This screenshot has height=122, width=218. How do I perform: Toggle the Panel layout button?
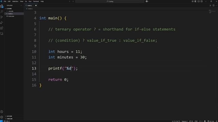pyautogui.click(x=199, y=1)
